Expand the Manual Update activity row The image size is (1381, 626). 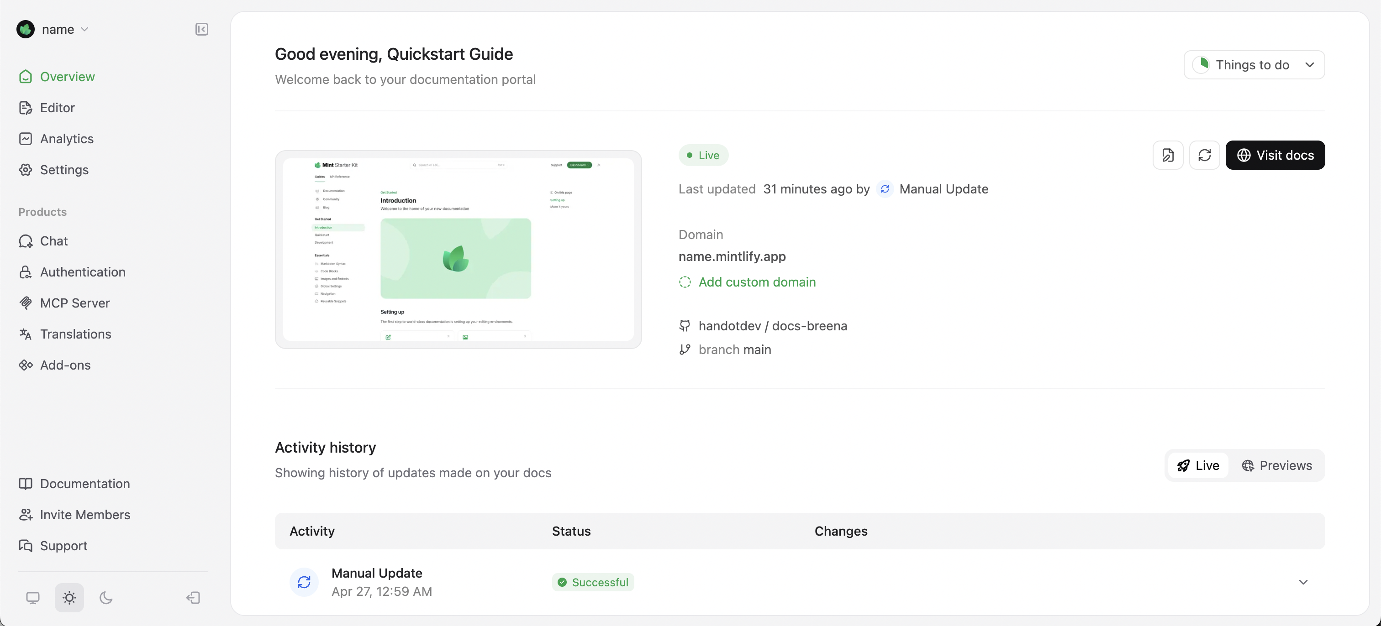click(1303, 582)
